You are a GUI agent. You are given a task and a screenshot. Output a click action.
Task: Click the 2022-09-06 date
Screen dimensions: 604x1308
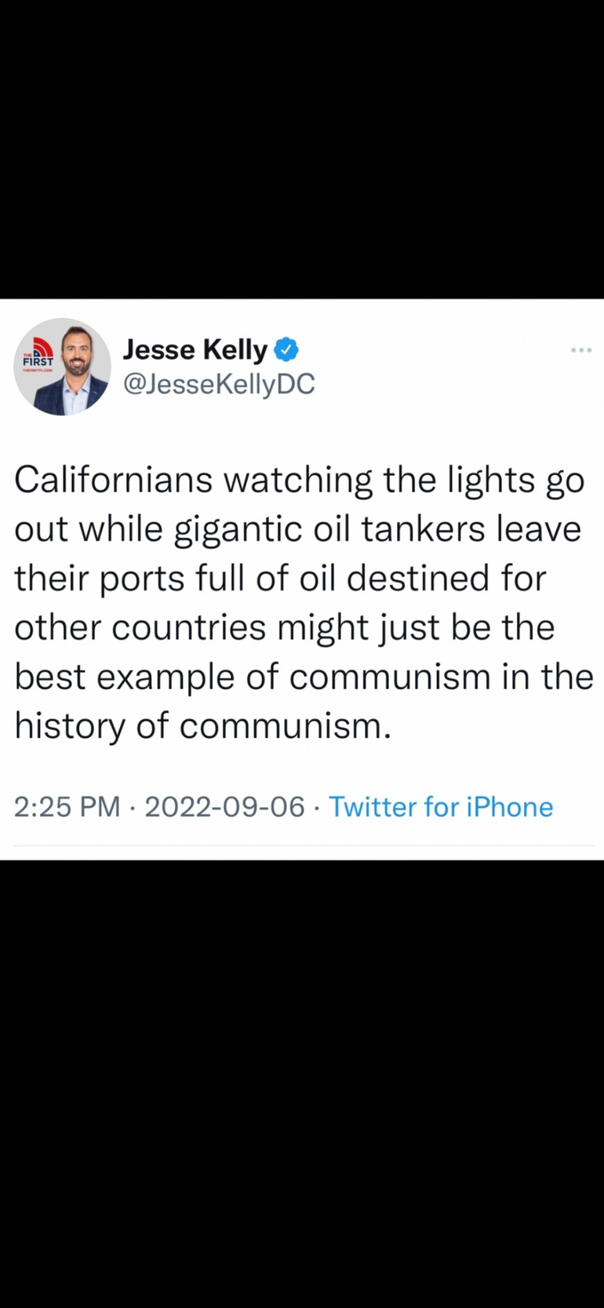tap(224, 806)
